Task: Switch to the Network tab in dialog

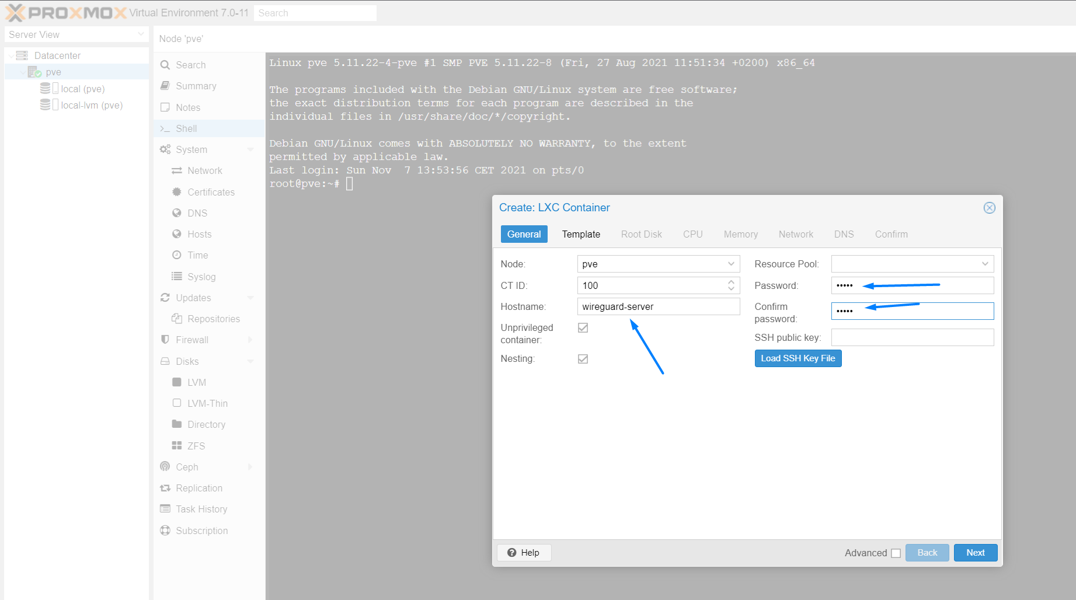Action: pos(796,234)
